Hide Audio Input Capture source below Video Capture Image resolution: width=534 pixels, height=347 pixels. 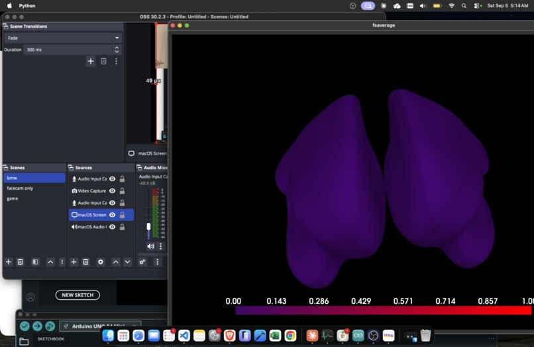pyautogui.click(x=113, y=203)
